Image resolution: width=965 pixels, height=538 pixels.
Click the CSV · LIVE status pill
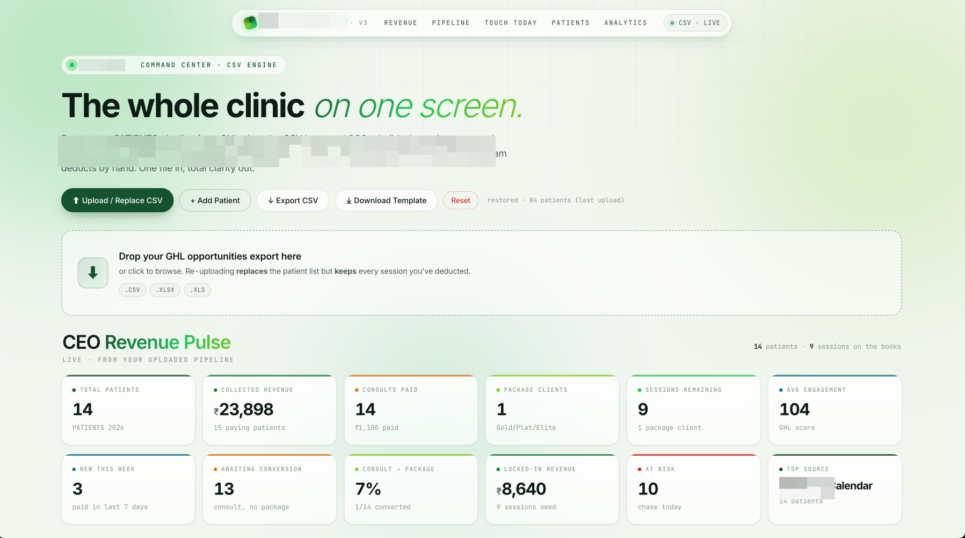[695, 23]
